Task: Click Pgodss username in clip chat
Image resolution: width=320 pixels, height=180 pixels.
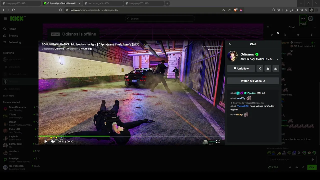Action: (251, 93)
